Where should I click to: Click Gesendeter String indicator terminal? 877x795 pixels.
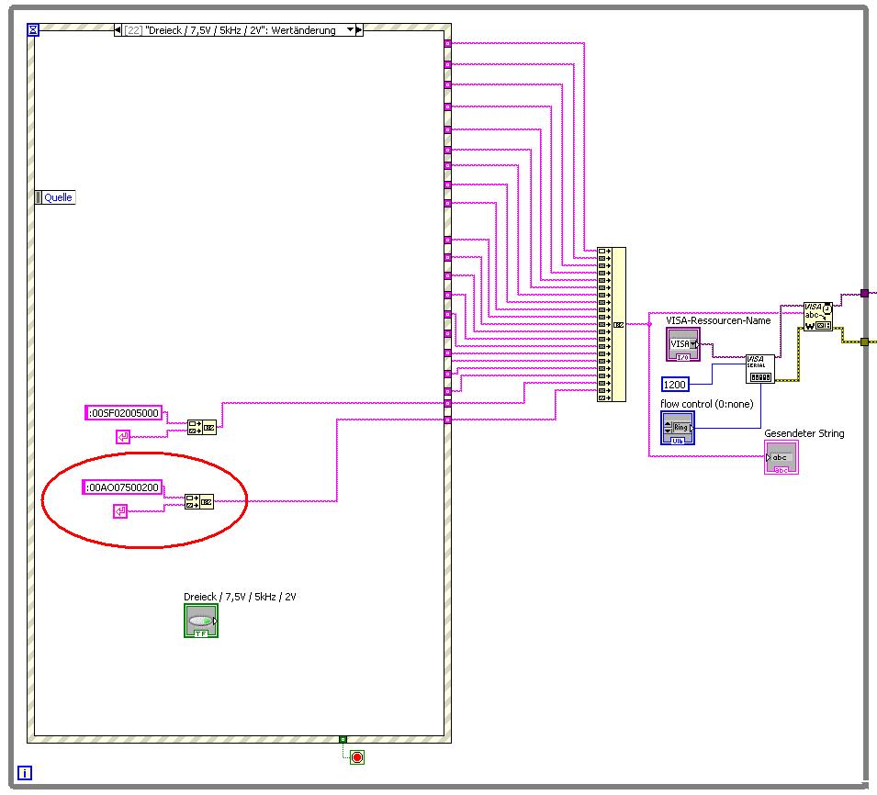click(x=781, y=457)
